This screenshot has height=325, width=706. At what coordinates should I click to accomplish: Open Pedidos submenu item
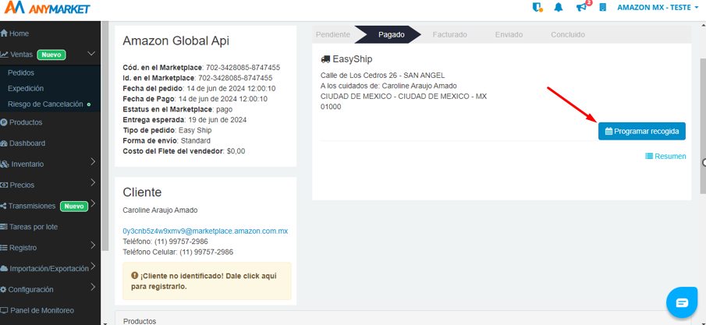tap(21, 72)
